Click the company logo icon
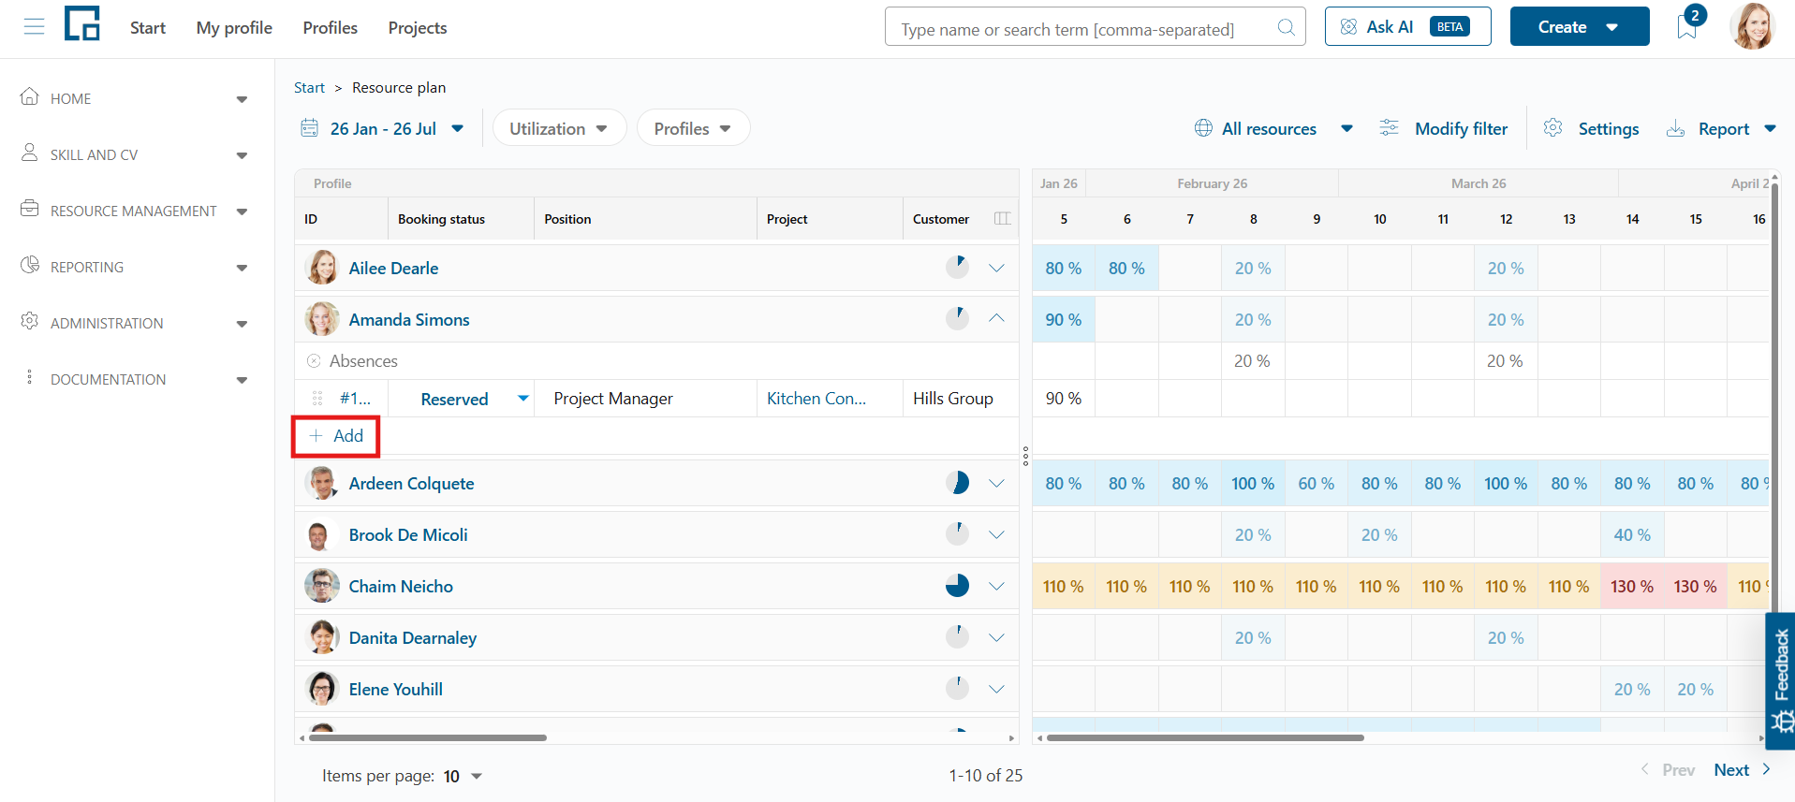The width and height of the screenshot is (1795, 802). tap(82, 23)
